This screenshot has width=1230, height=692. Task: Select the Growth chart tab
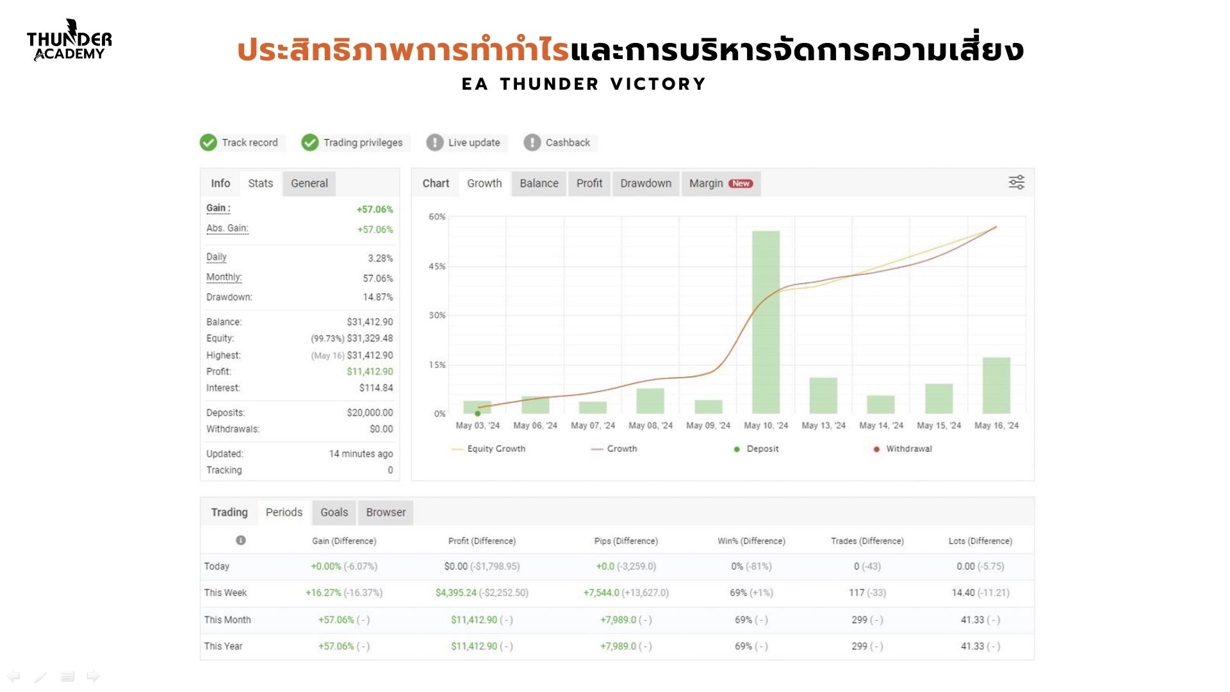pyautogui.click(x=484, y=183)
